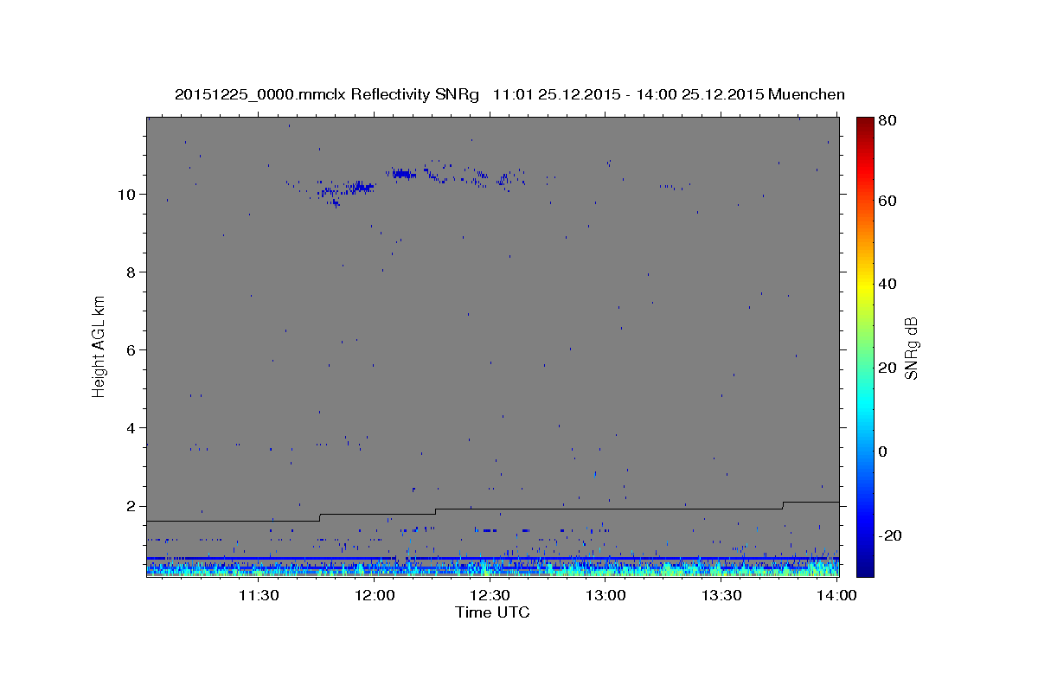Click the colorbar value -20
Viewport: 1038px width, 692px height.
[888, 535]
